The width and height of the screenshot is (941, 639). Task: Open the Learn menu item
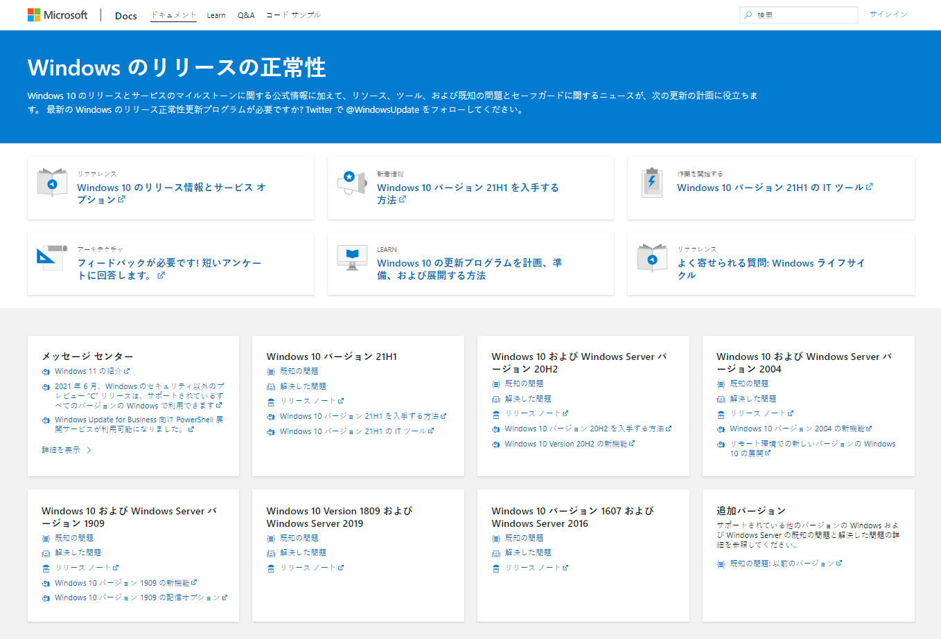pos(216,15)
